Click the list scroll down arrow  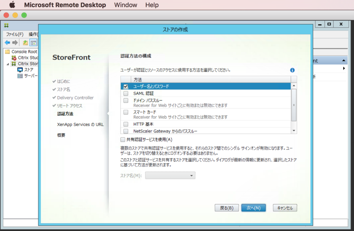tap(294, 131)
